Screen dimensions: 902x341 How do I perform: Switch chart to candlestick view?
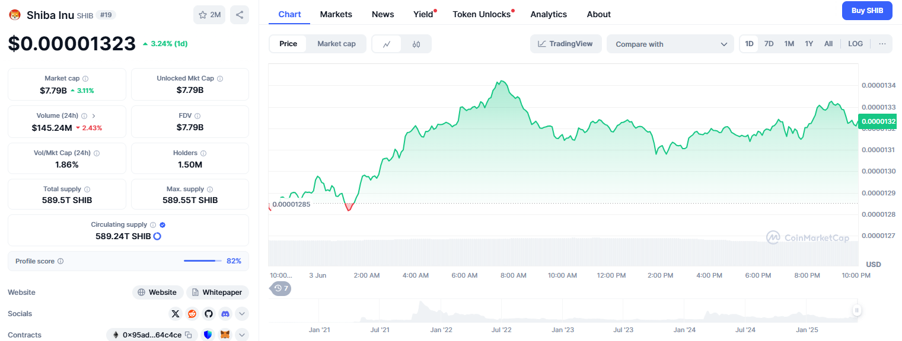click(x=416, y=44)
